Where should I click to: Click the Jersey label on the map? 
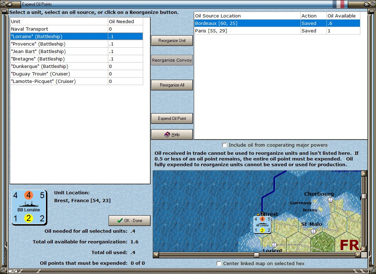coord(309,210)
